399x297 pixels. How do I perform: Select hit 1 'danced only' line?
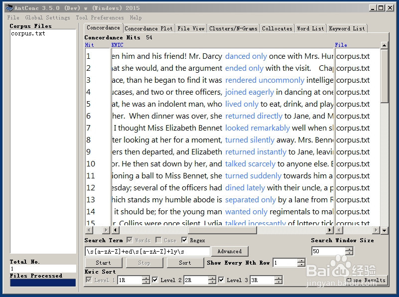click(x=223, y=56)
